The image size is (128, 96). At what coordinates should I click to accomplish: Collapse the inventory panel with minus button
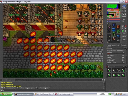tap(108, 24)
